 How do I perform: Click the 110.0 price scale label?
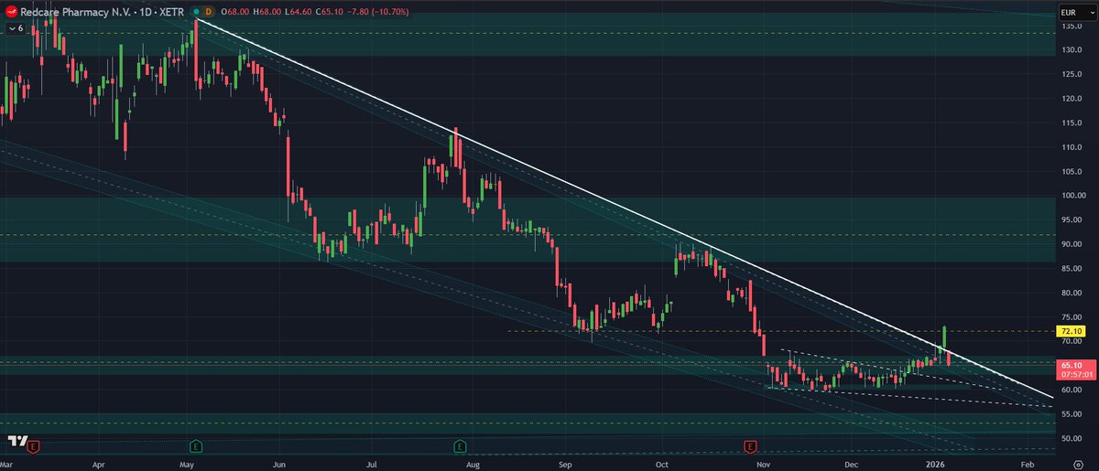click(x=1070, y=147)
